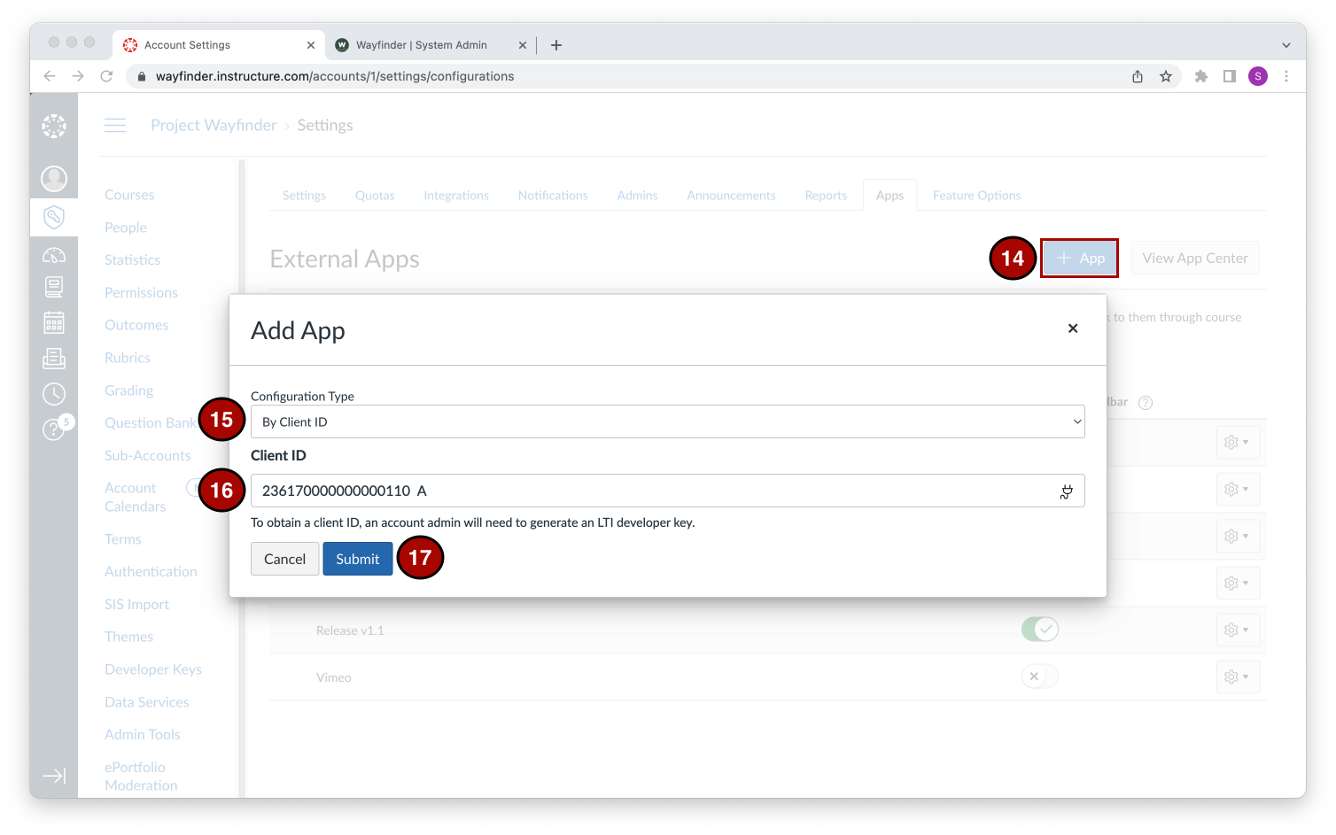Switch to the Reports tab
1336x835 pixels.
[826, 196]
